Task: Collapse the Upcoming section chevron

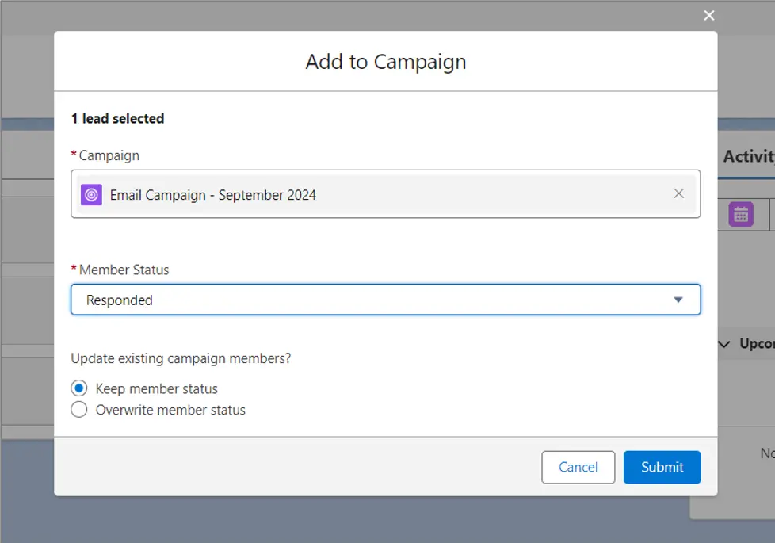Action: [724, 344]
